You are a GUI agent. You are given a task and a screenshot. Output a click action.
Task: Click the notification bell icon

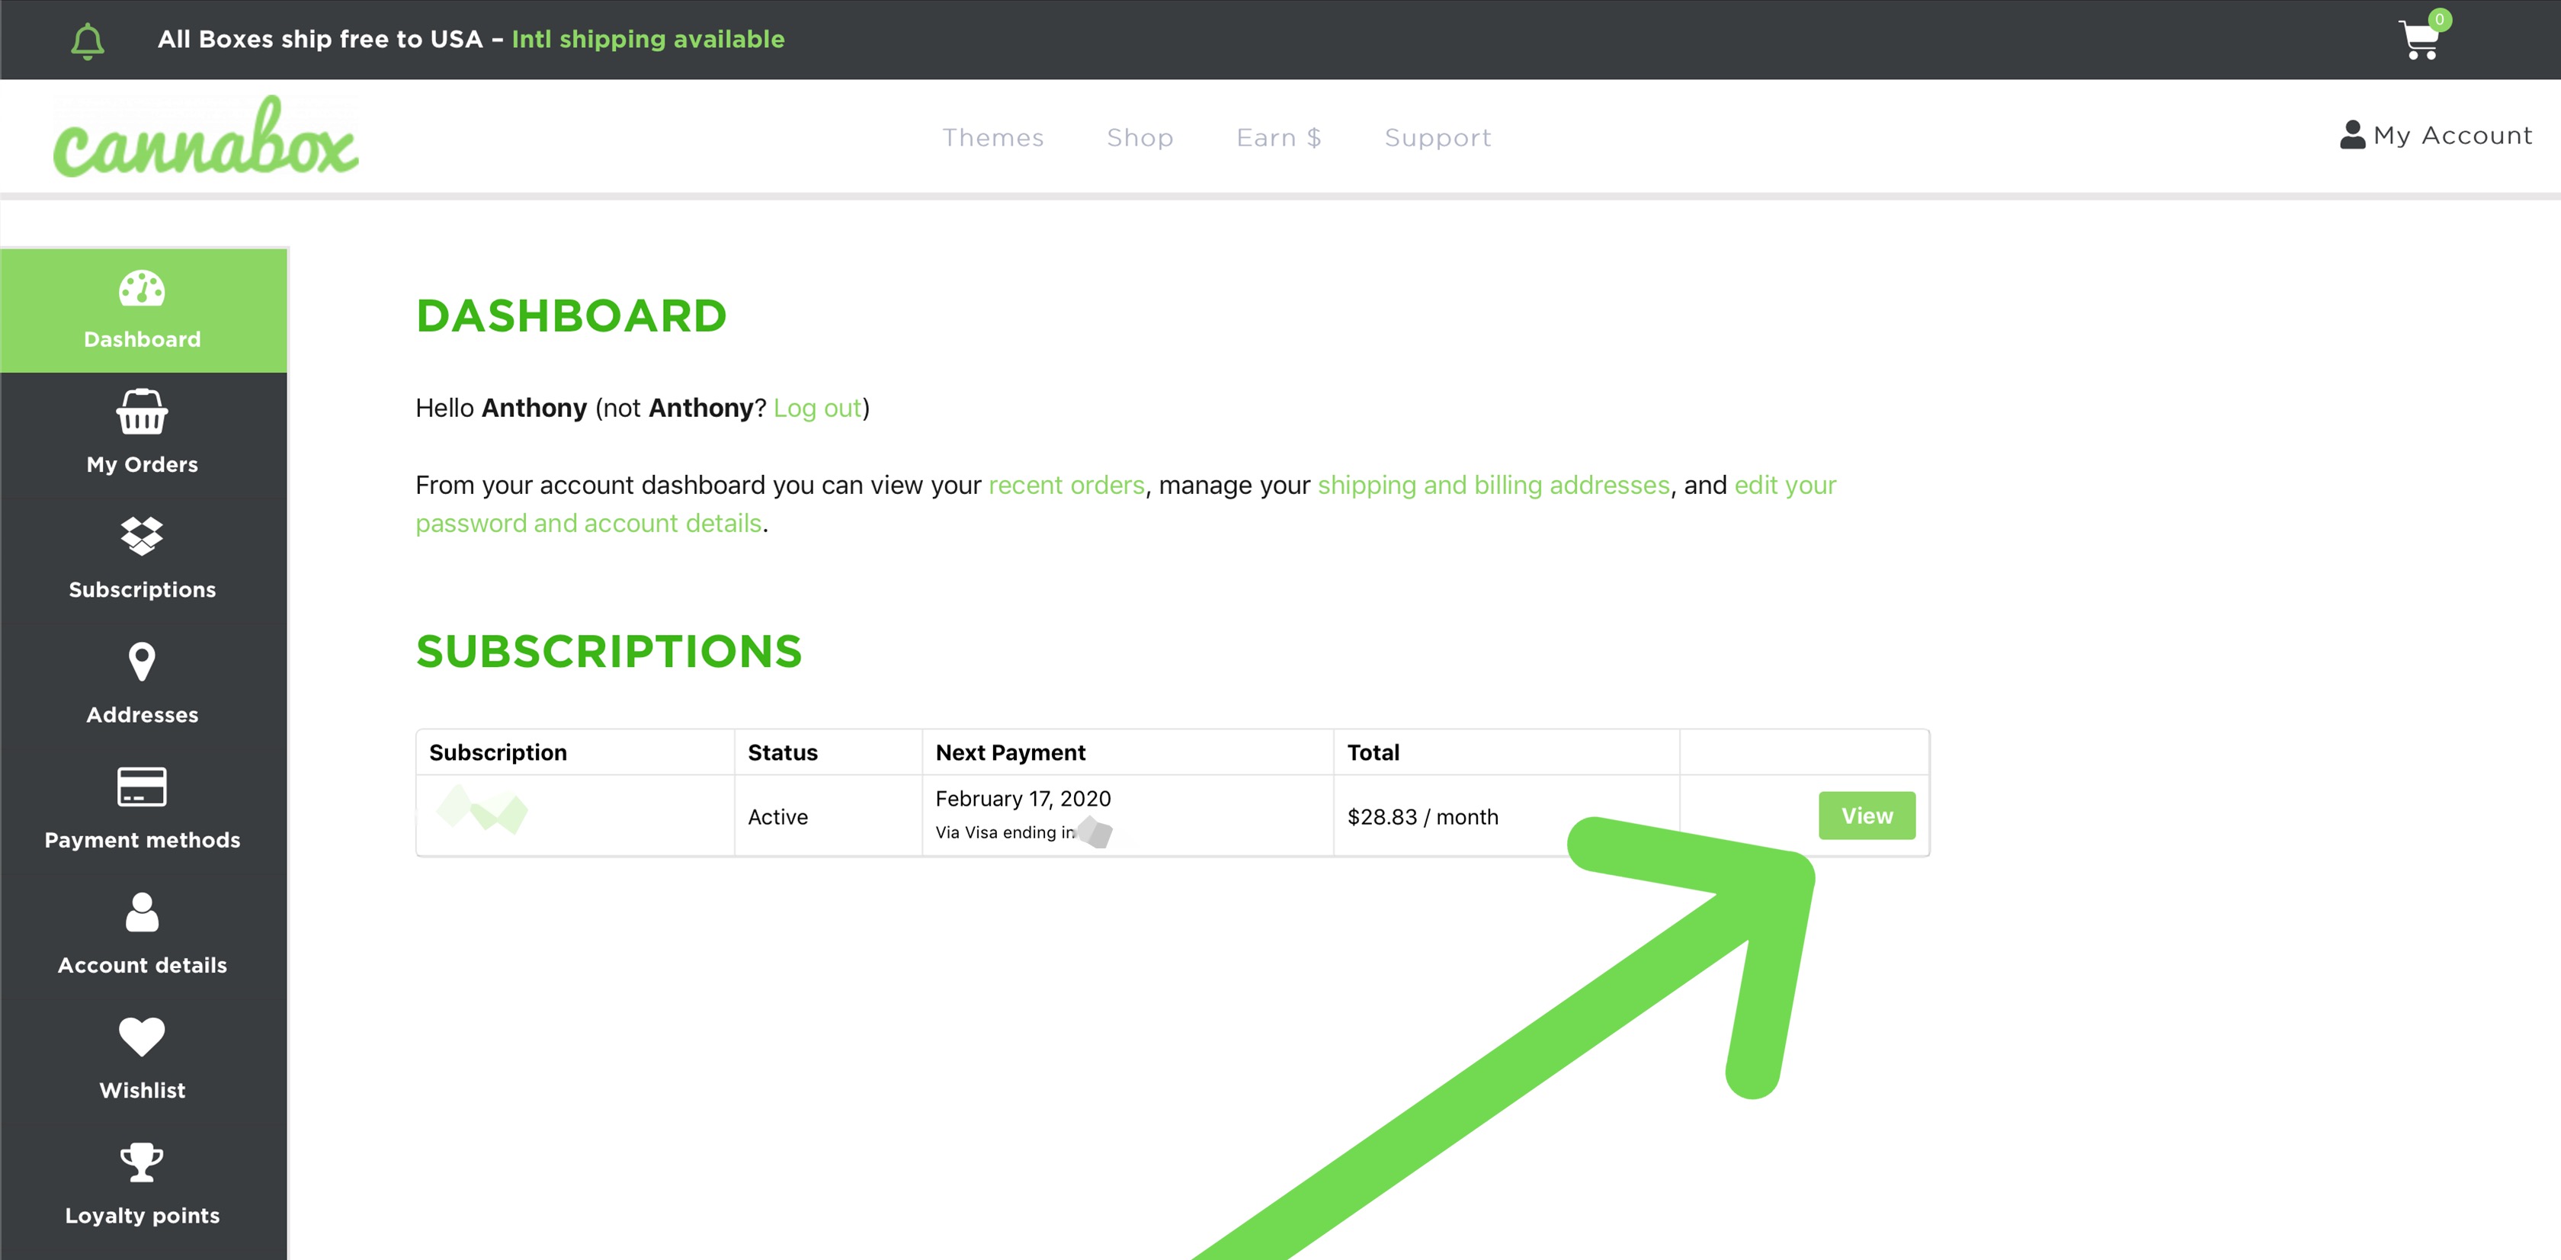88,40
